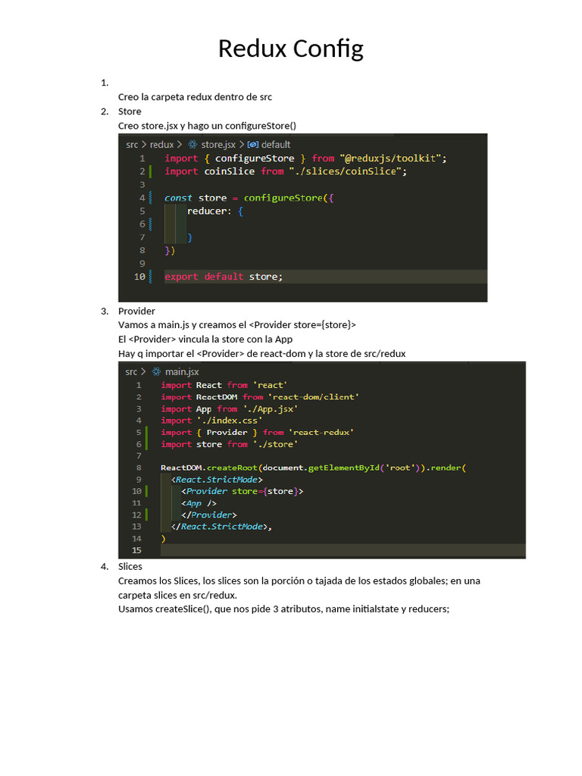Click the 'Provider' list heading
The image size is (582, 776).
(x=136, y=311)
